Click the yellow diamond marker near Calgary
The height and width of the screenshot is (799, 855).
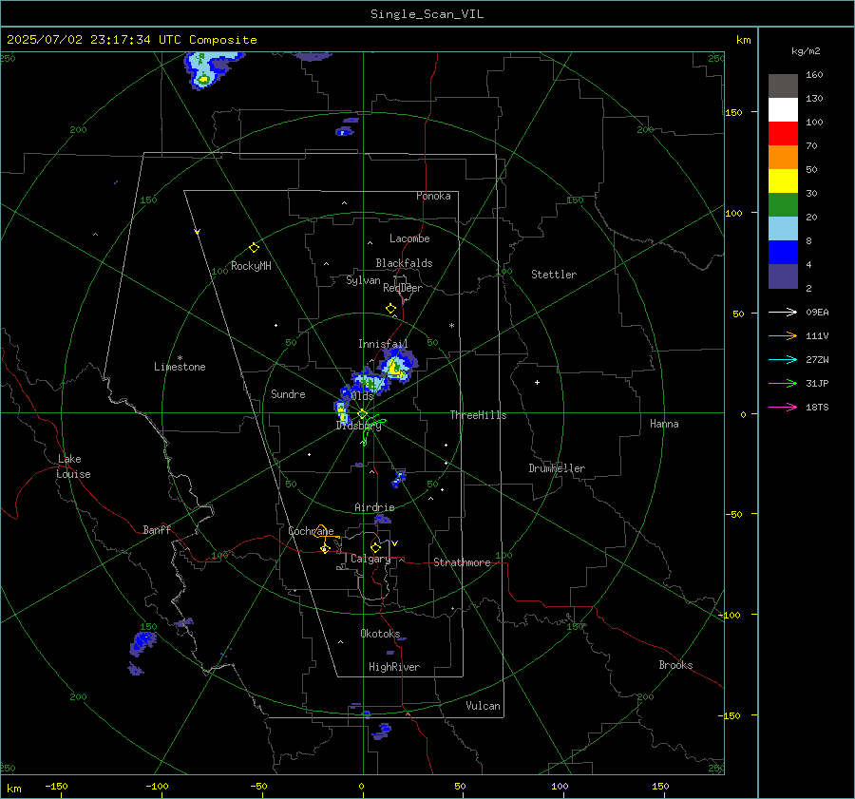375,547
